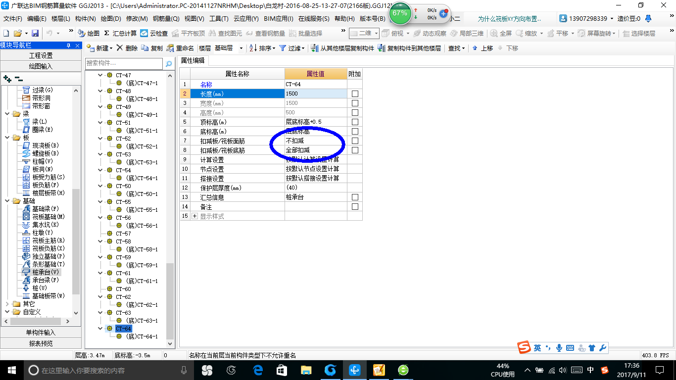
Task: Create a new project file via toolbar icon
Action: (6, 33)
